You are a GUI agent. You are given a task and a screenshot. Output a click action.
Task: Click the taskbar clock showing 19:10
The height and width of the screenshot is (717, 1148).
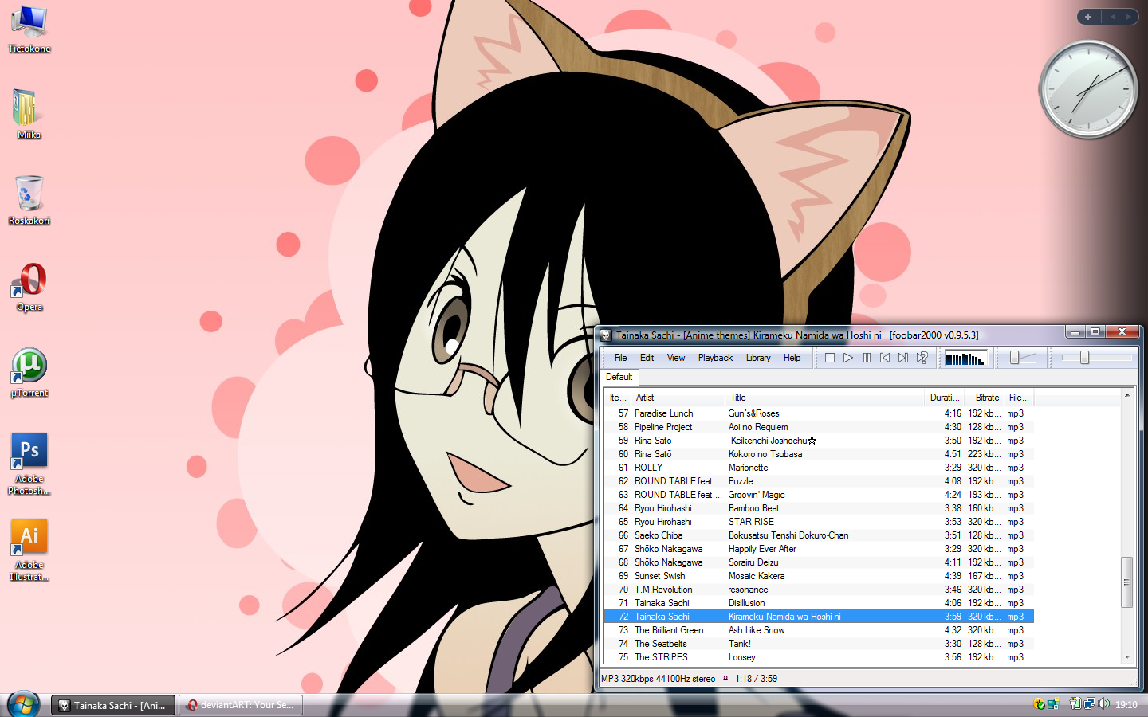pos(1126,705)
